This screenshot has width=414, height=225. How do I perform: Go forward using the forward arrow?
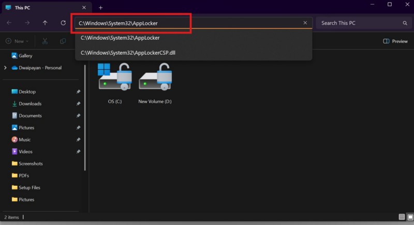(x=27, y=23)
